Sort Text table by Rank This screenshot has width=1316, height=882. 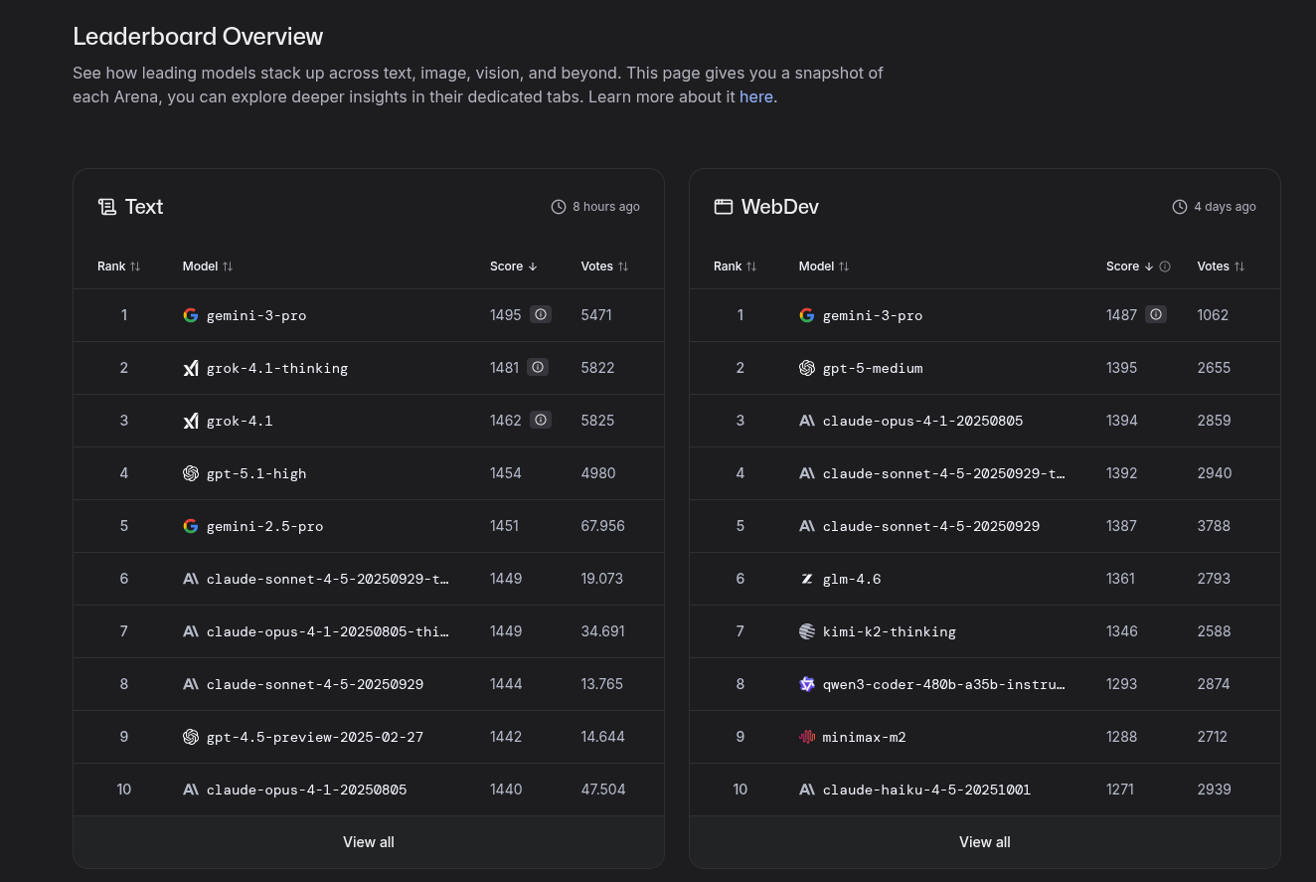(x=119, y=266)
